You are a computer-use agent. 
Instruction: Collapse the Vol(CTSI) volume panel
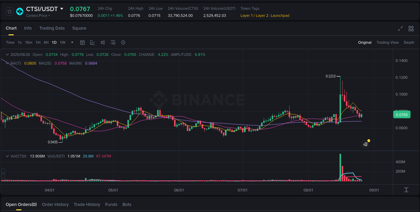coord(7,156)
